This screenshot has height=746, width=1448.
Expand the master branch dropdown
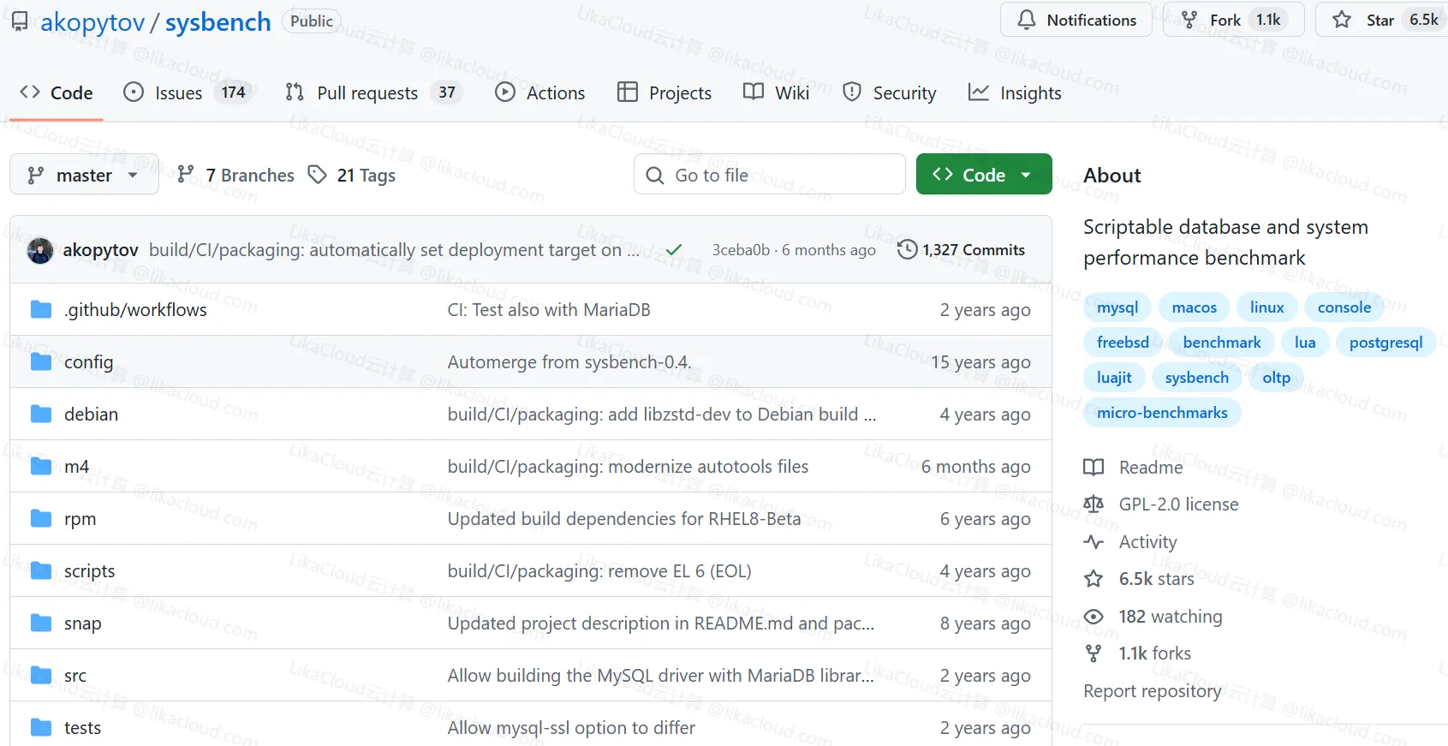click(x=84, y=175)
